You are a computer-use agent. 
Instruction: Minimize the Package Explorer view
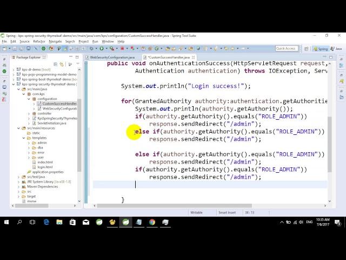(x=71, y=57)
